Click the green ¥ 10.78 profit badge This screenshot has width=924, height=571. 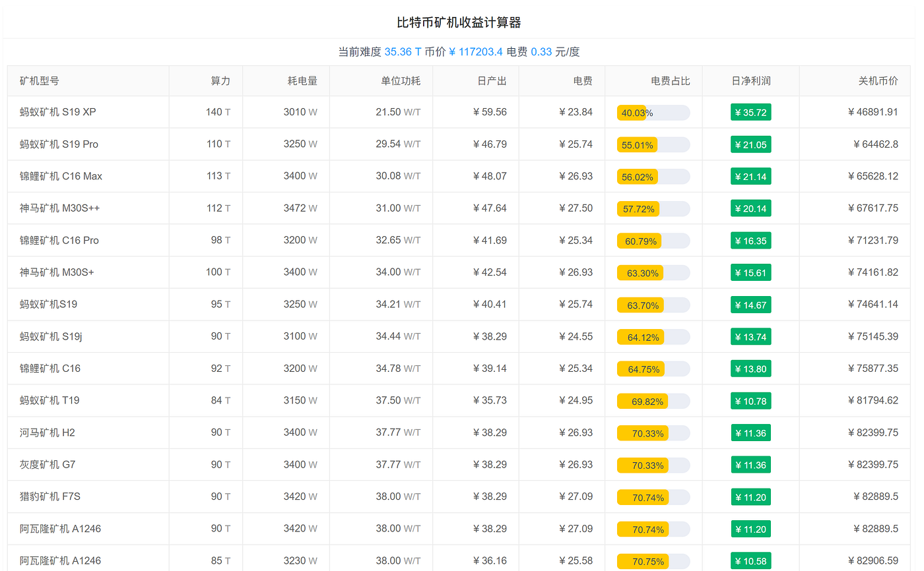(751, 401)
